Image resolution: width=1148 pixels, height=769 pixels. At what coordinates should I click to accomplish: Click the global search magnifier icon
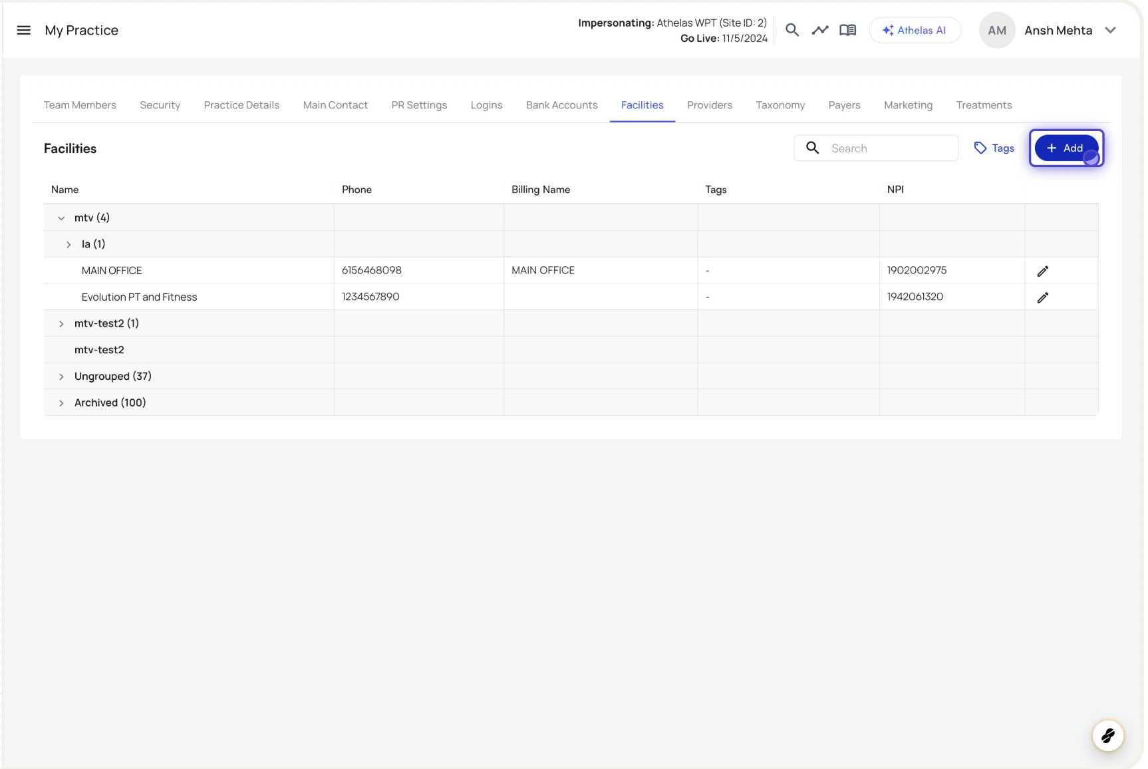[791, 30]
